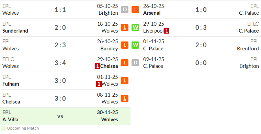Screen dimensions: 261x134
Task: Open the Fulham team link
Action: tap(11, 84)
